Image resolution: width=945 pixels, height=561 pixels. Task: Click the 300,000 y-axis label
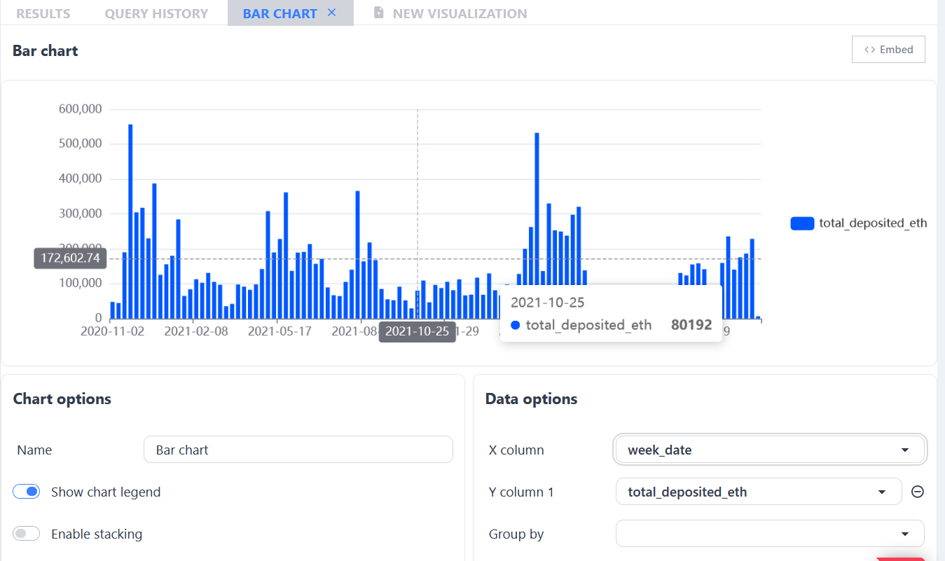click(x=80, y=214)
